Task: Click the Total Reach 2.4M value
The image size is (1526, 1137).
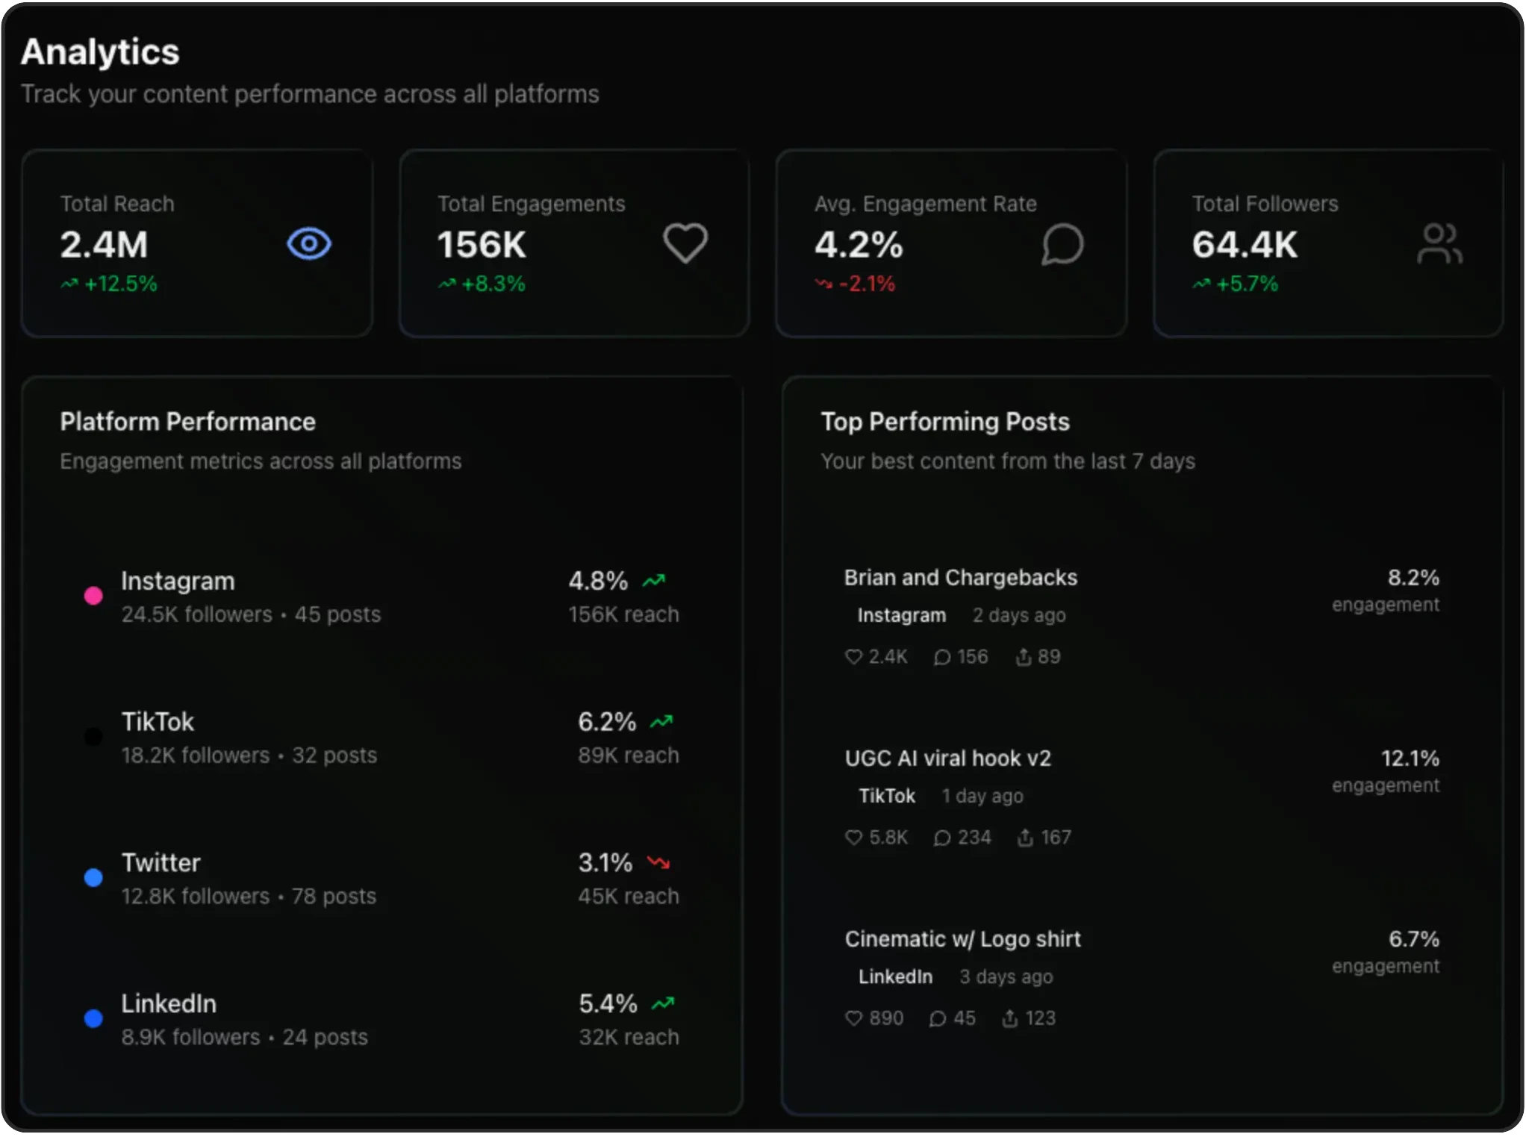Action: 105,245
